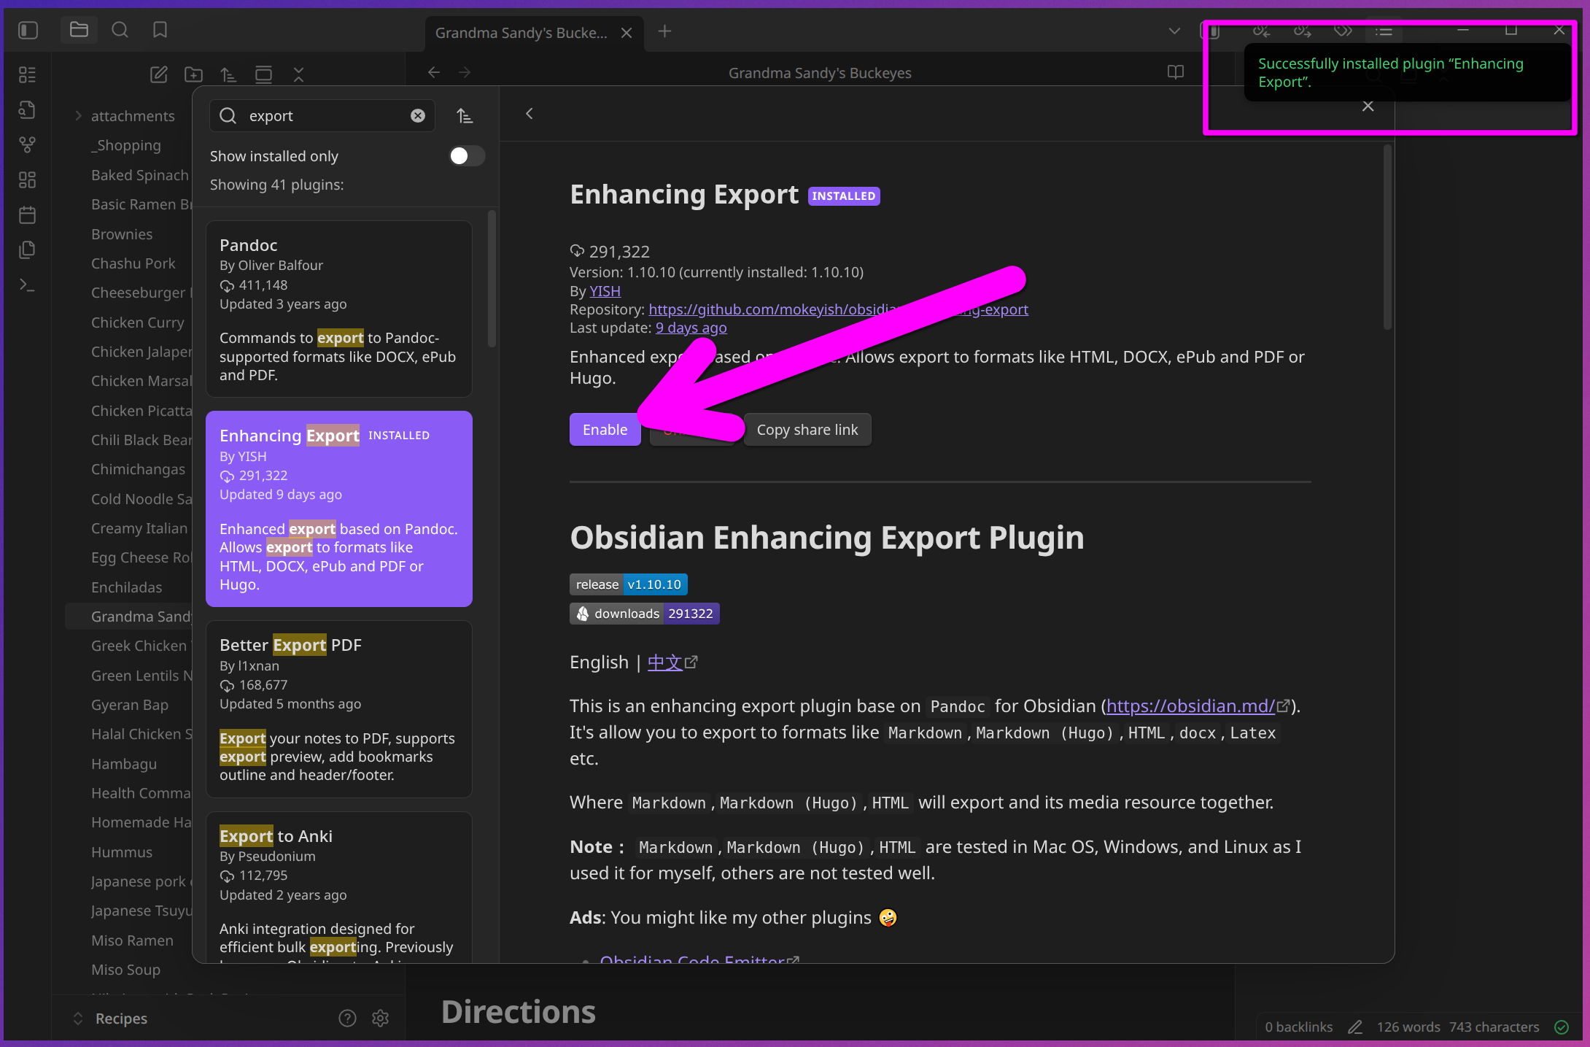Click new note icon in file explorer
This screenshot has height=1047, width=1590.
[x=158, y=74]
